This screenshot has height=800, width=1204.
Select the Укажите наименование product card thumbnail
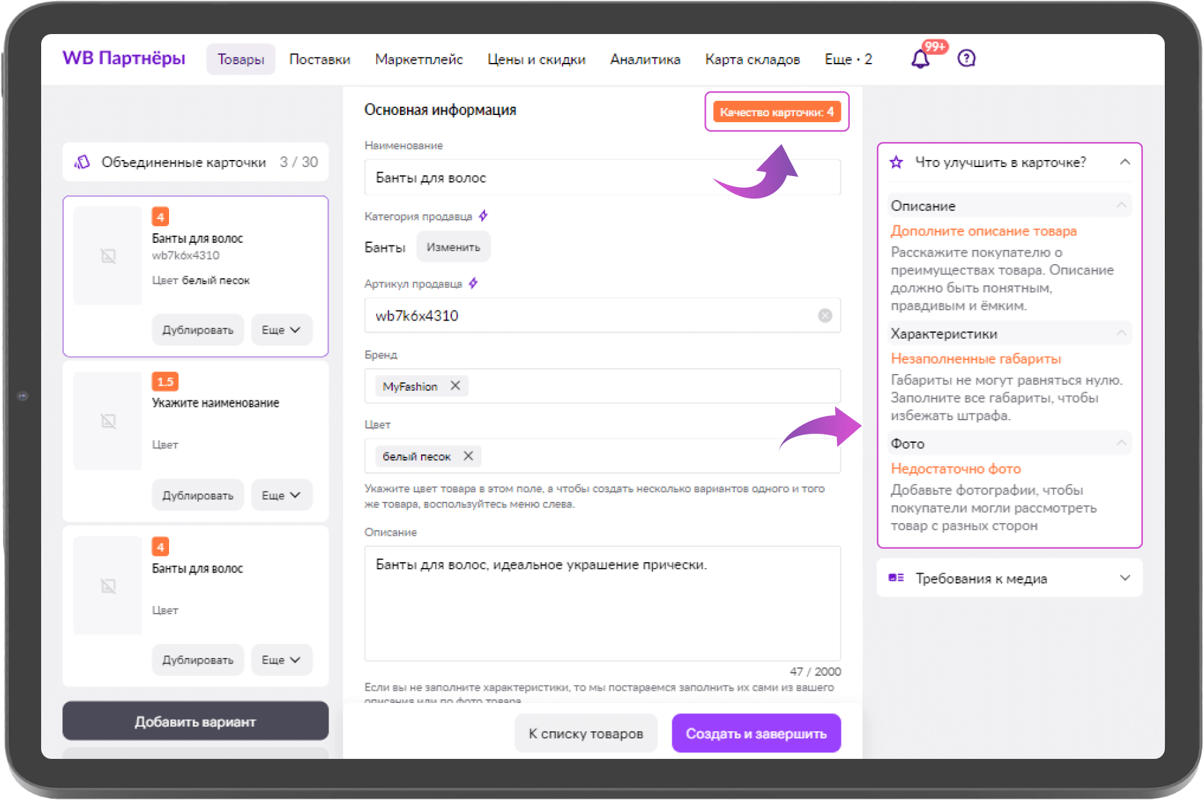point(108,421)
